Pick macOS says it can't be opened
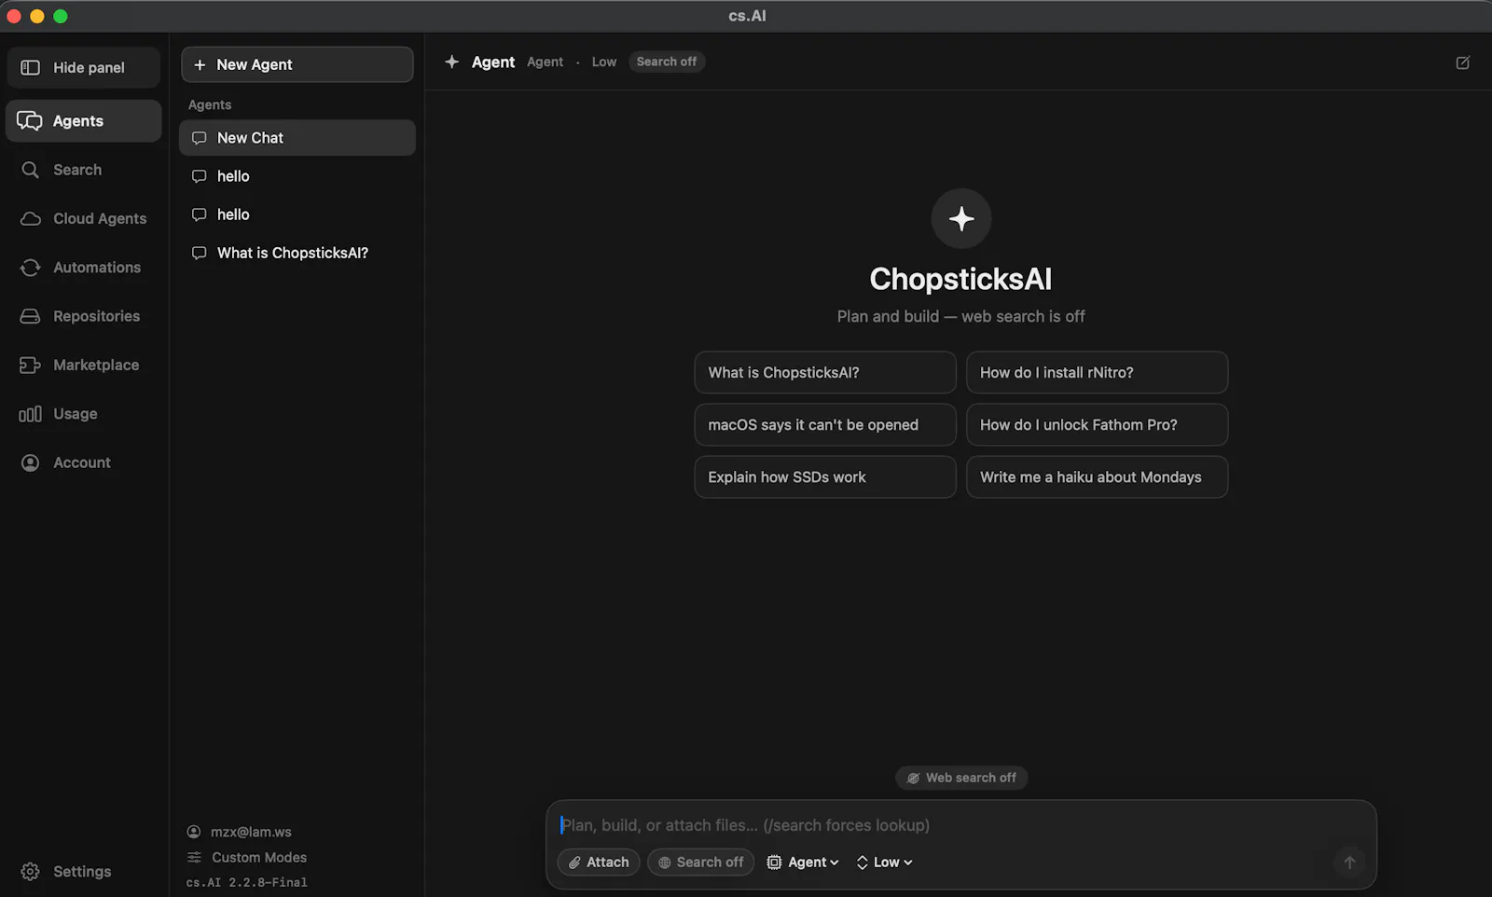Viewport: 1492px width, 897px height. coord(824,424)
